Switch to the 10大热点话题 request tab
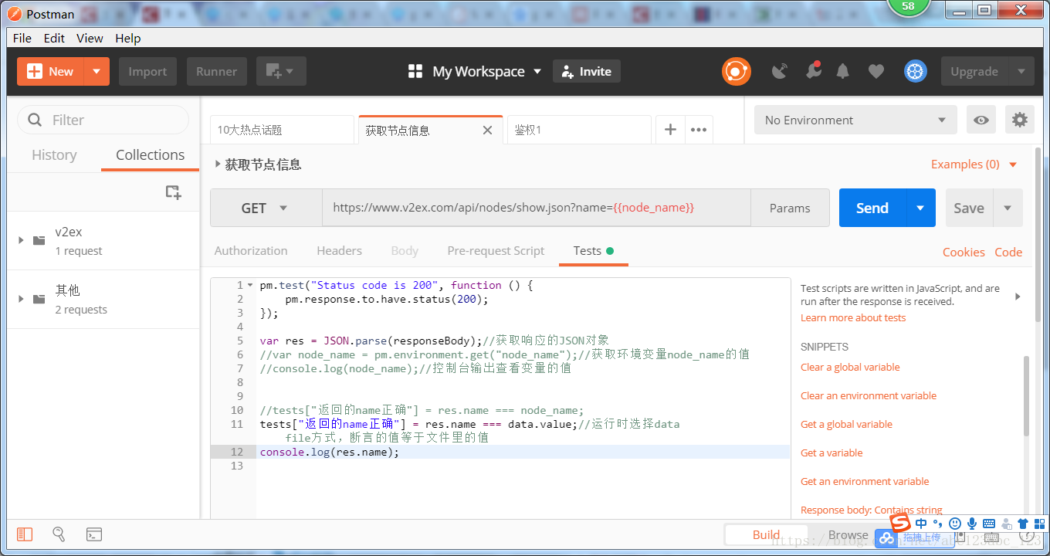The image size is (1050, 556). tap(282, 130)
